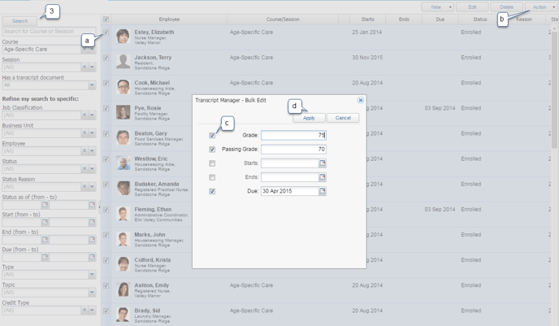Screen dimensions: 559x326
Task: Toggle the Grade checkbox in Bulk Edit
Action: pyautogui.click(x=212, y=136)
